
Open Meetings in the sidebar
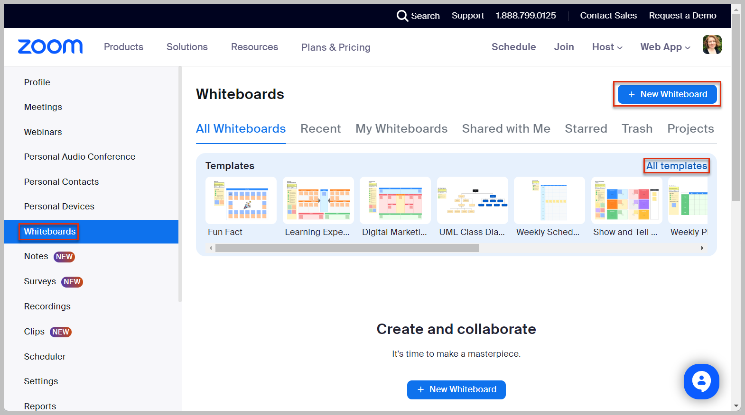tap(43, 107)
